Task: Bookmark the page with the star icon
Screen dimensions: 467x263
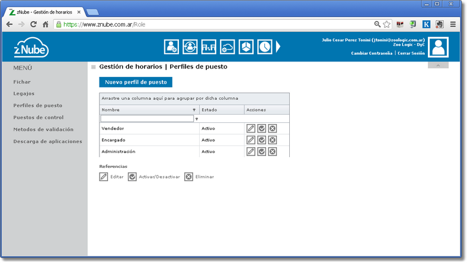Action: (386, 24)
